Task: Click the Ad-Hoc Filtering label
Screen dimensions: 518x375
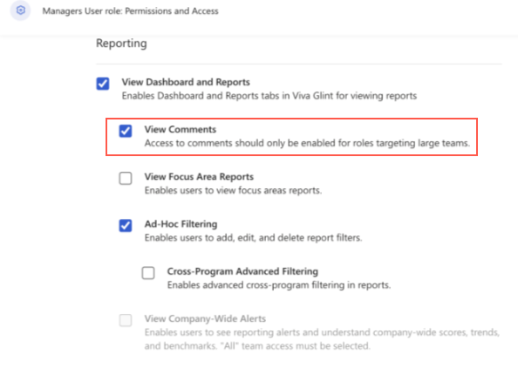Action: [x=181, y=224]
